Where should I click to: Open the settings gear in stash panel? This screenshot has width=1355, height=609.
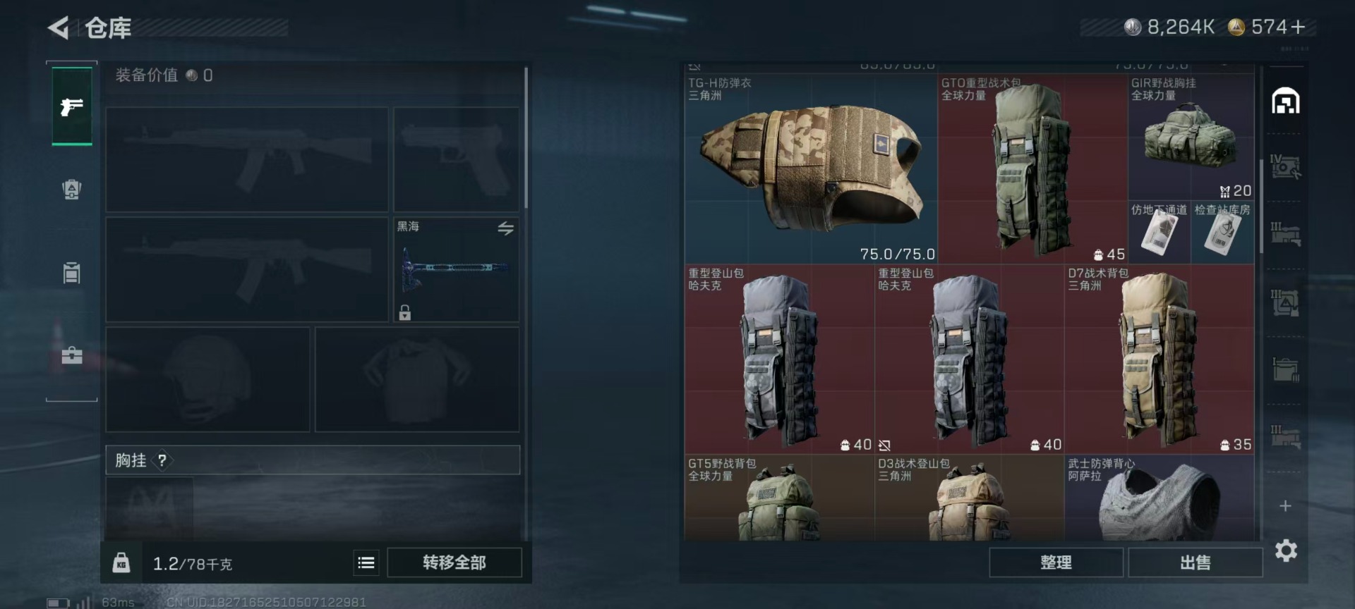click(1286, 550)
